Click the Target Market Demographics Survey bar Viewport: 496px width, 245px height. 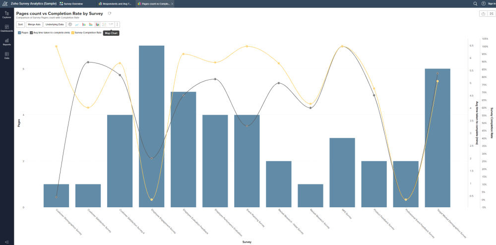point(437,138)
